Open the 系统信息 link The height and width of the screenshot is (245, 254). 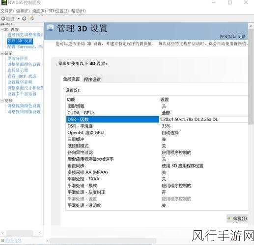(x=13, y=241)
